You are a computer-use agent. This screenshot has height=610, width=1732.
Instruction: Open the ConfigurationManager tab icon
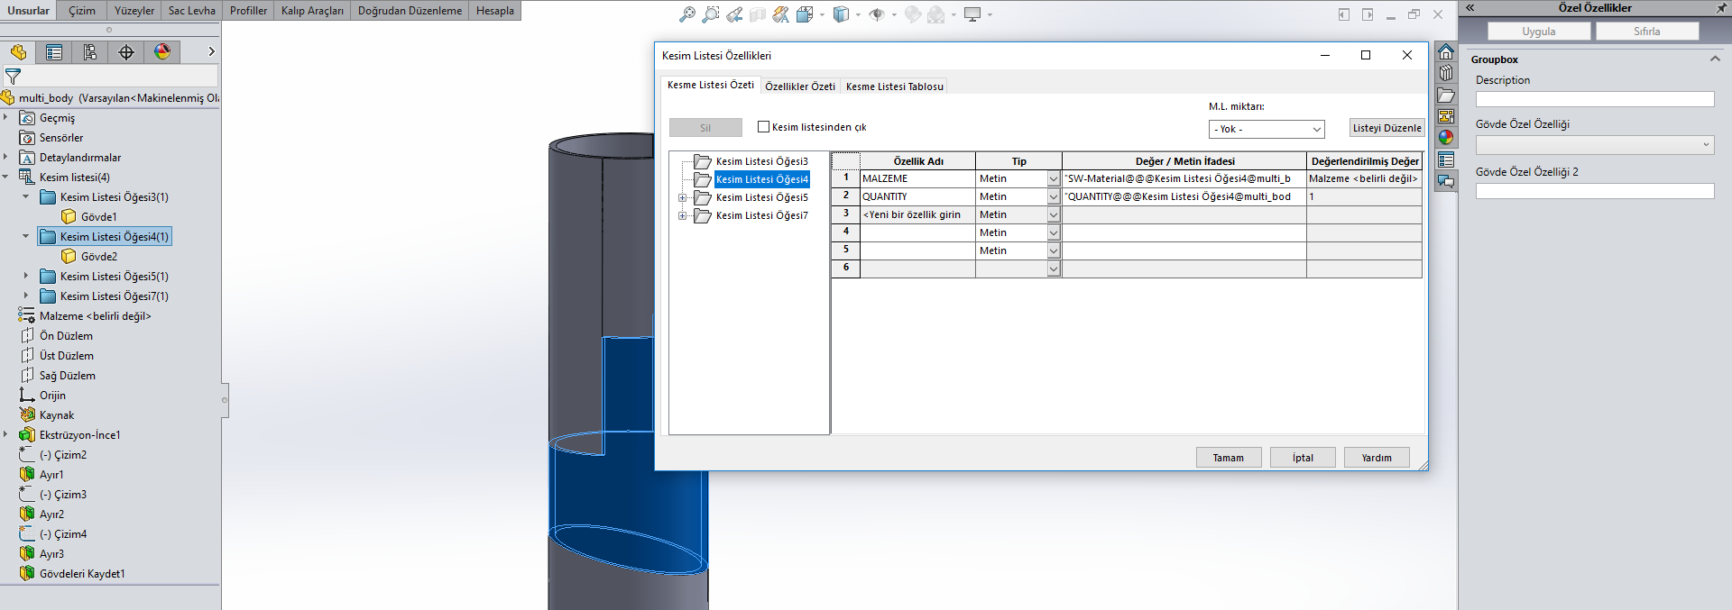(x=90, y=52)
